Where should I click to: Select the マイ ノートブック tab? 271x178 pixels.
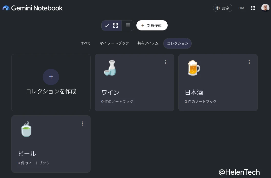pos(114,43)
